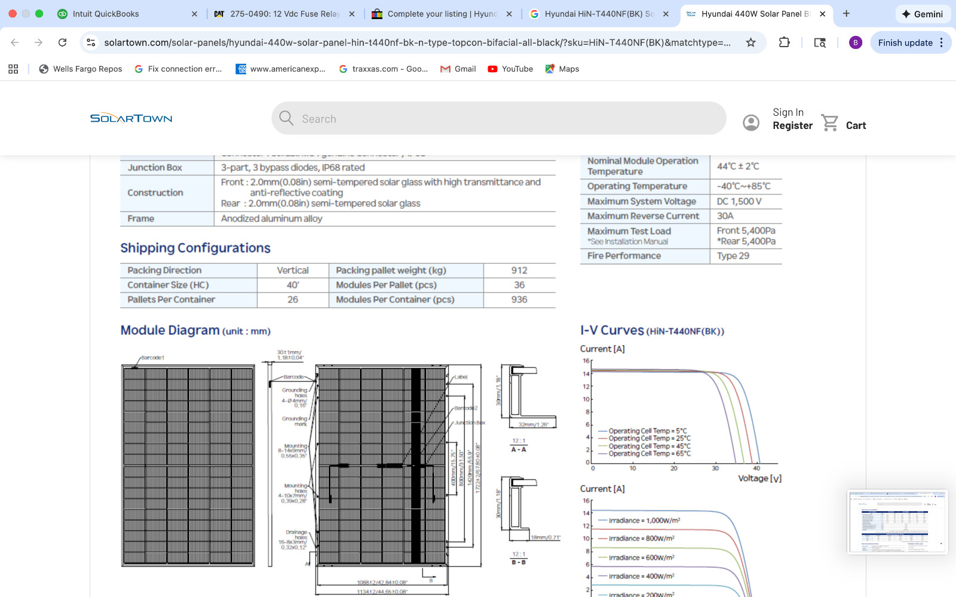Image resolution: width=956 pixels, height=597 pixels.
Task: Click the Finish update button
Action: pyautogui.click(x=911, y=42)
